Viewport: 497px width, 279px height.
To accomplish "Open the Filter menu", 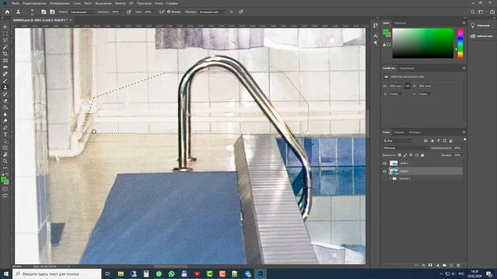I will click(120, 3).
